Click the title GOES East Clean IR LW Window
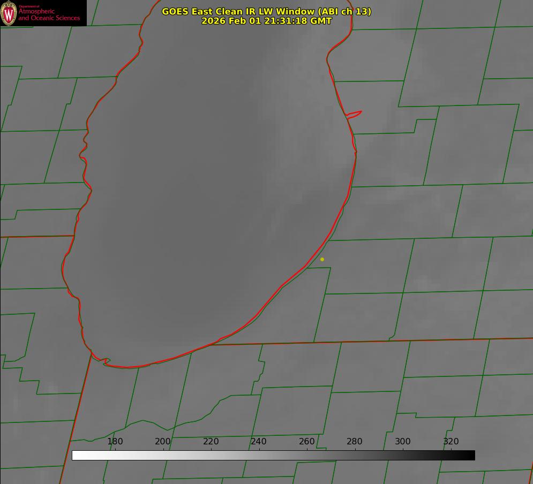Screen dimensions: 533x484 (267, 11)
